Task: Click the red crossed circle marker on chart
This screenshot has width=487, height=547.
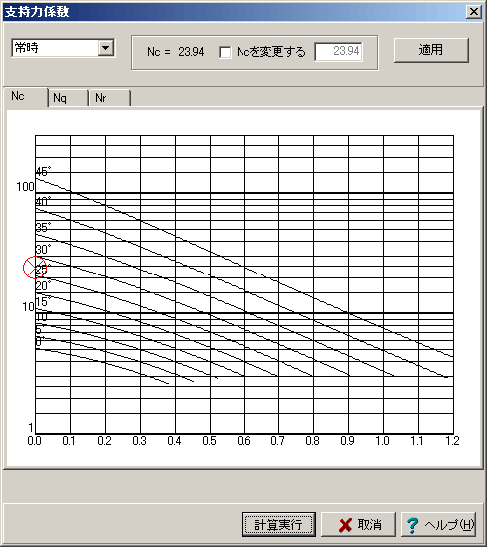Action: coord(35,268)
